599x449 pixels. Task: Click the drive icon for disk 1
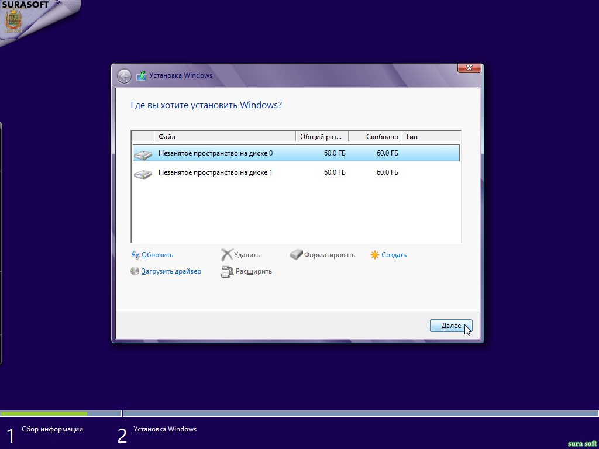click(x=143, y=175)
